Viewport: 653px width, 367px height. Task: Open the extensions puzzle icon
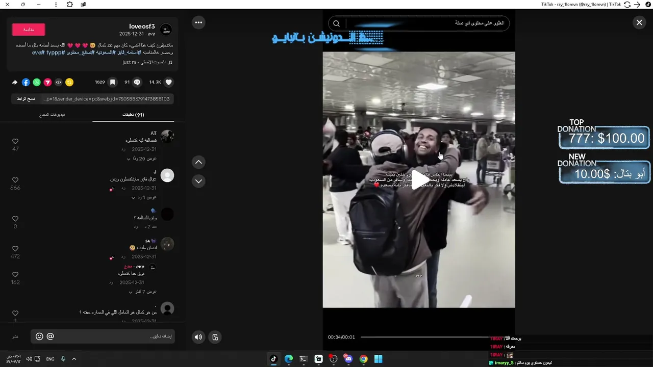point(70,4)
